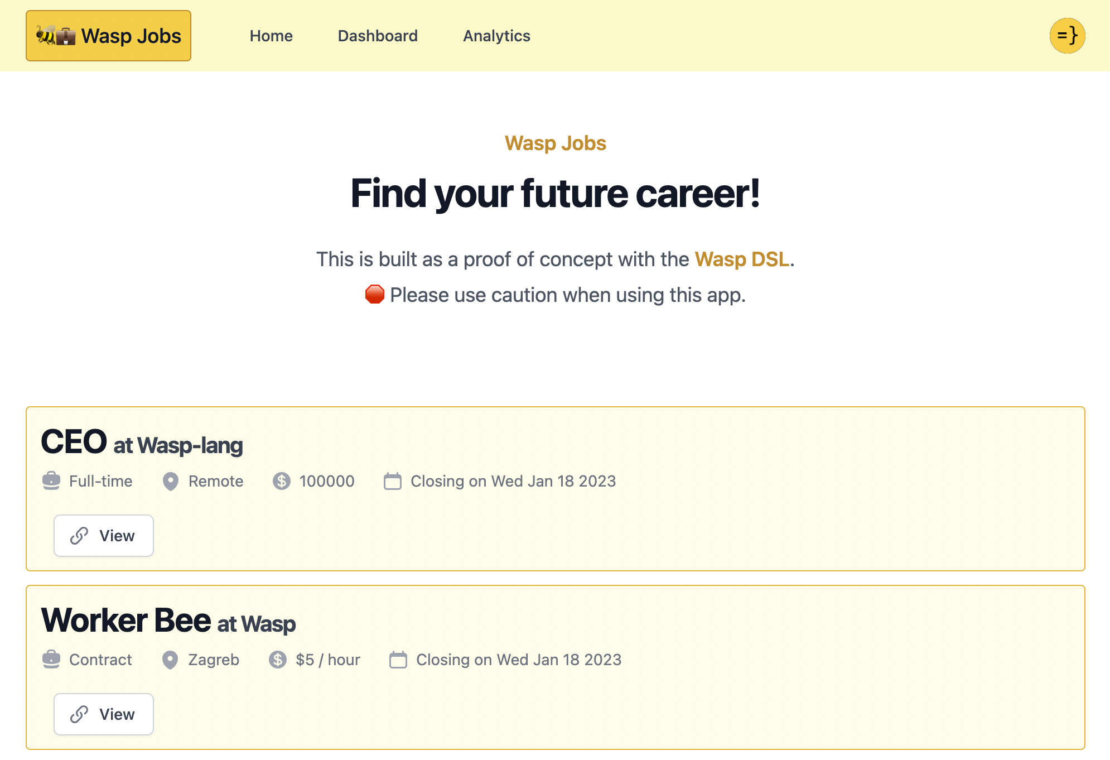This screenshot has height=760, width=1110.
Task: View the Worker Bee job posting
Action: click(x=104, y=714)
